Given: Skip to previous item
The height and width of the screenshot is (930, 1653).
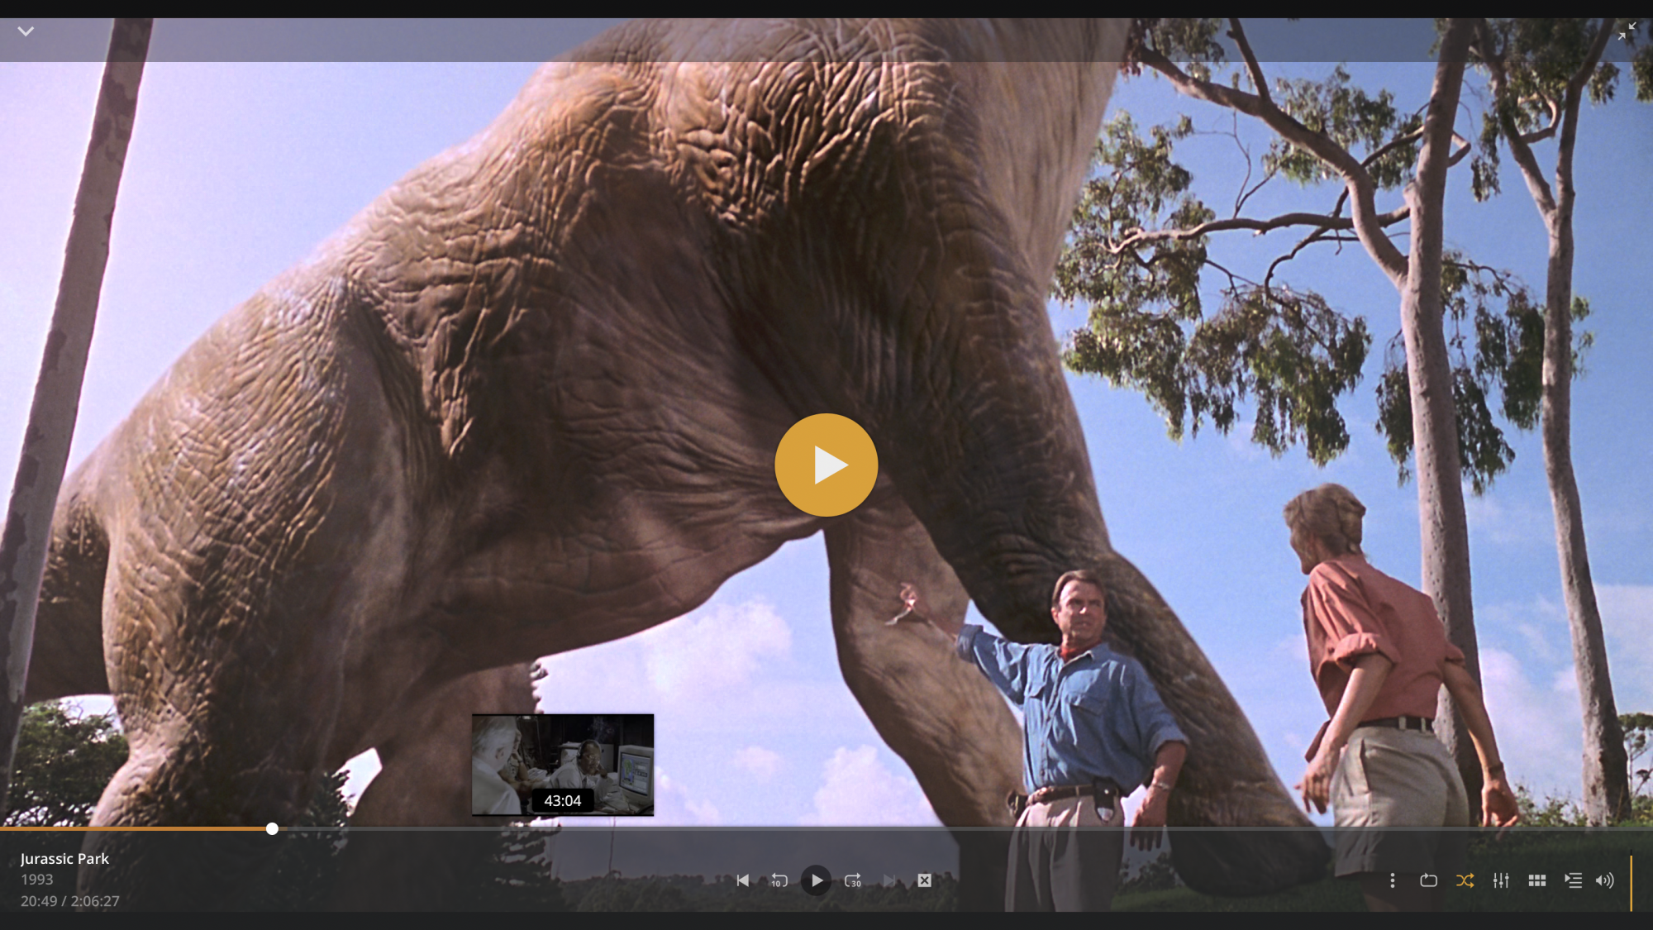Looking at the screenshot, I should 742,880.
